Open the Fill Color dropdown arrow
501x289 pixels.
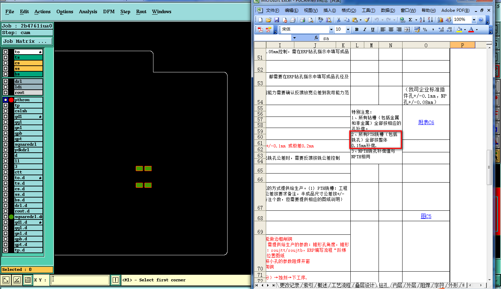[465, 30]
